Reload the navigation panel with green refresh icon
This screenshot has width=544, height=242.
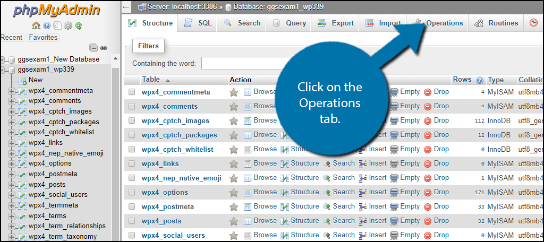tap(79, 25)
